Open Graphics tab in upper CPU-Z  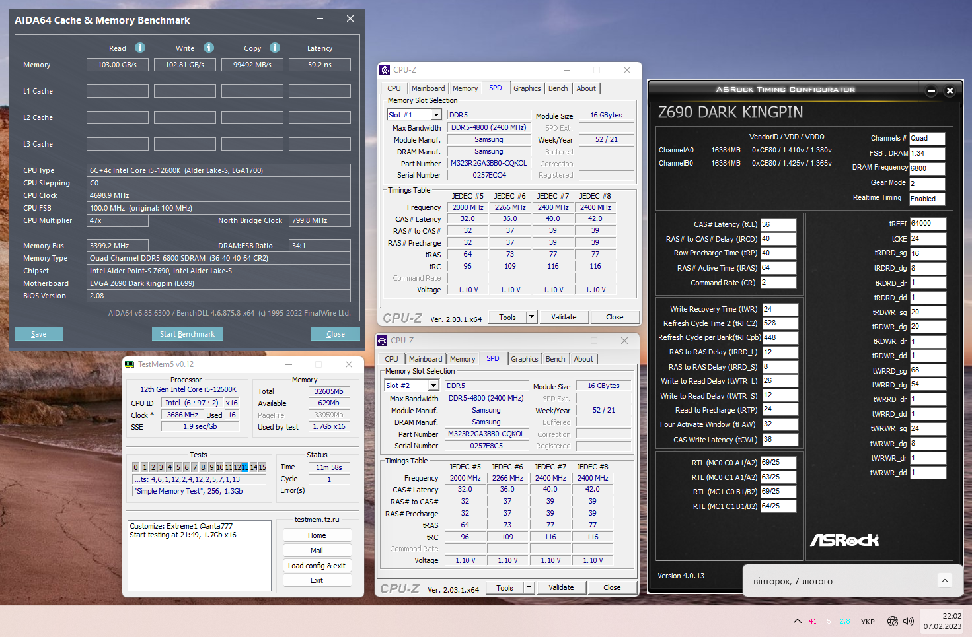(527, 88)
